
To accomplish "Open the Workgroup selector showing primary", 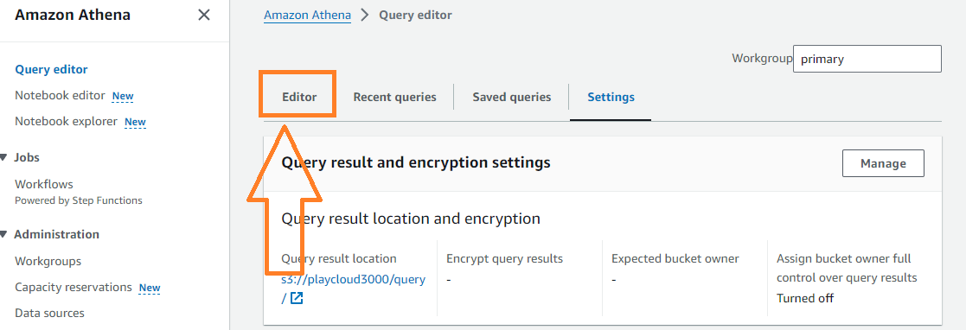I will pos(867,59).
